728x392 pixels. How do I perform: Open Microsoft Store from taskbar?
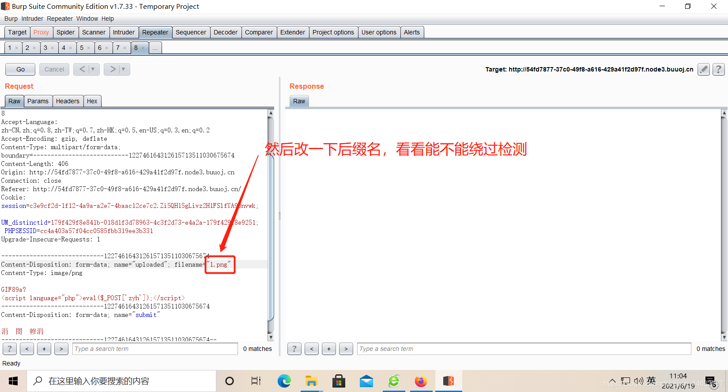[x=339, y=381]
